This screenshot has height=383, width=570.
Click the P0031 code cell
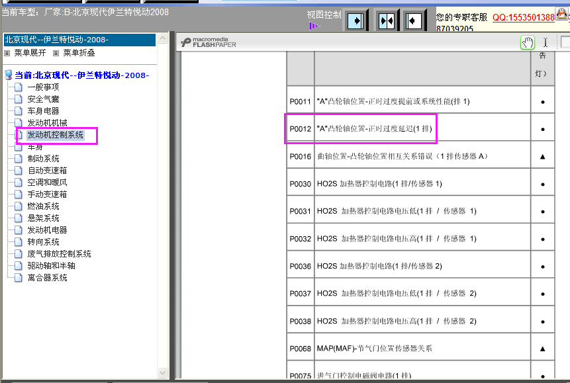301,211
